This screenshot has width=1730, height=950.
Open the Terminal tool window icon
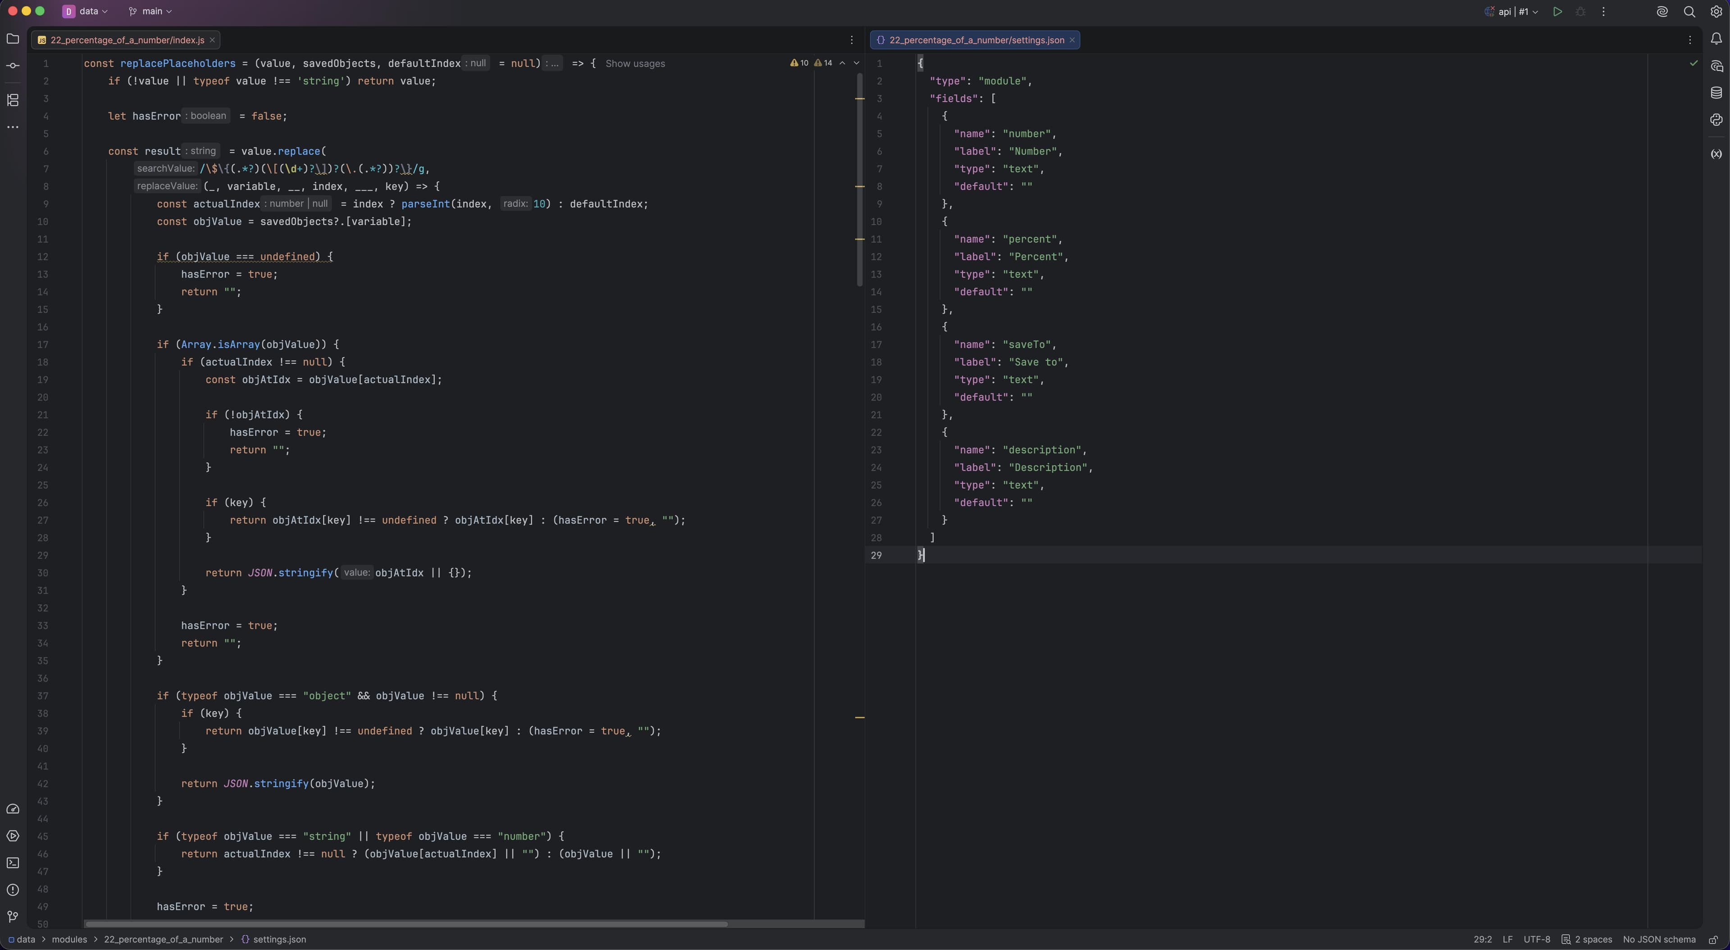click(13, 863)
